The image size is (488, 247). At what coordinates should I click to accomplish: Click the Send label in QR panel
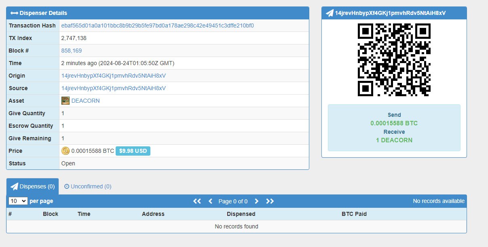coord(394,115)
